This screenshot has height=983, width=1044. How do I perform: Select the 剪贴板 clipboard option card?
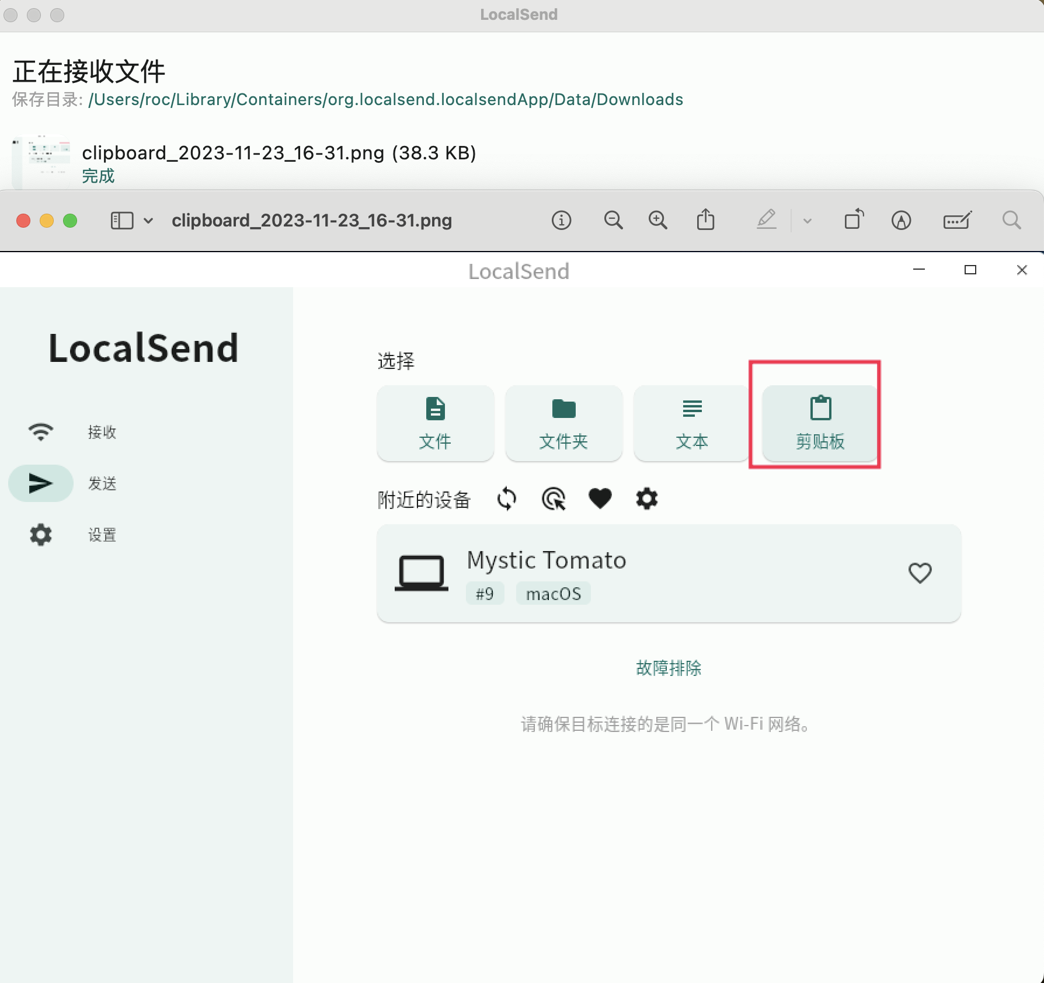pos(820,423)
